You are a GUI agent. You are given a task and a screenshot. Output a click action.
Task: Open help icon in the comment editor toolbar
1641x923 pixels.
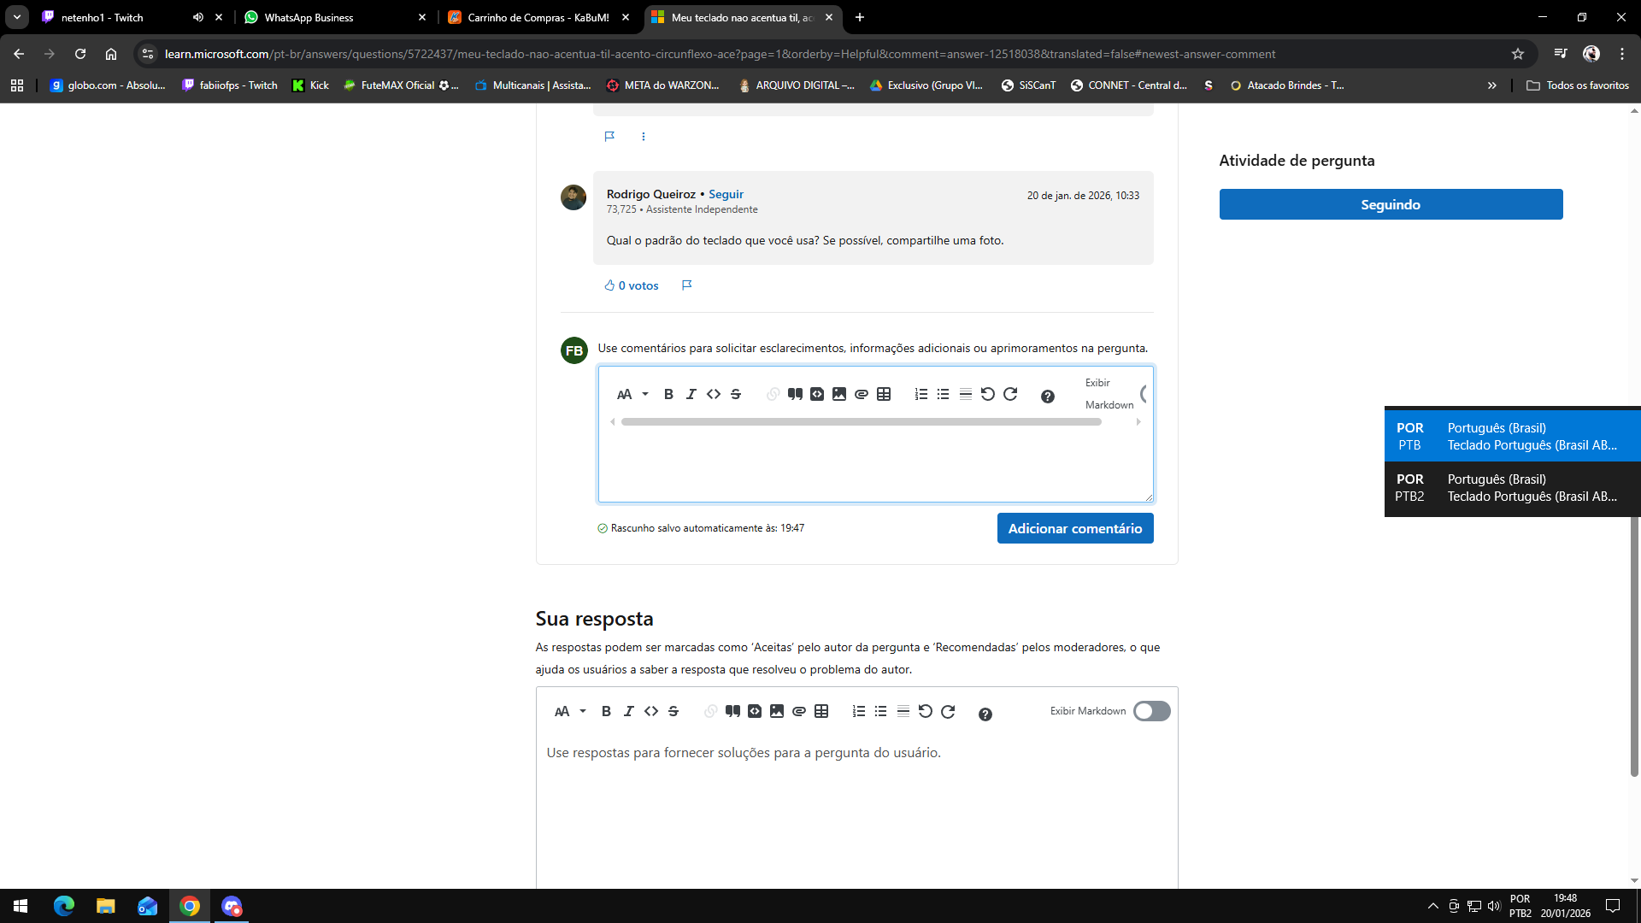tap(1047, 396)
